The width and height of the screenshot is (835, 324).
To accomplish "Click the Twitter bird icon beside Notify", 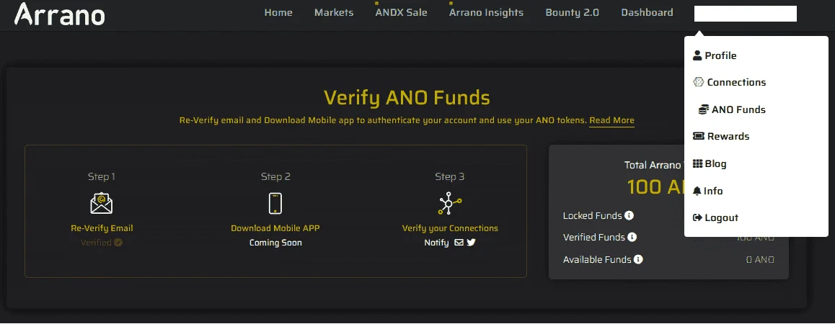I will tap(472, 243).
